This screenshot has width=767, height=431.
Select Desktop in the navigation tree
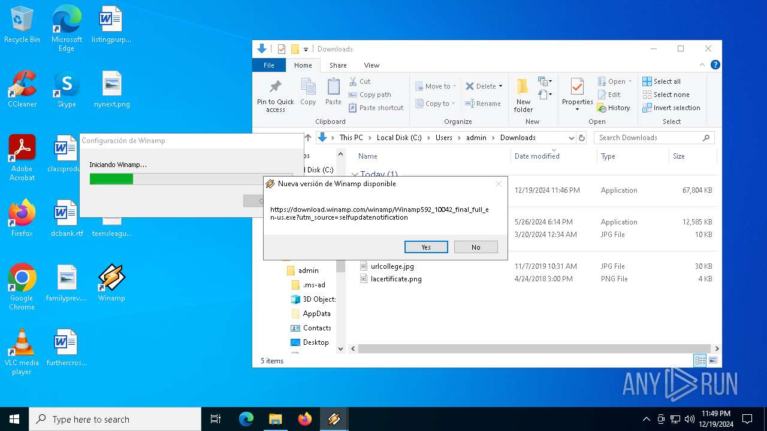309,342
